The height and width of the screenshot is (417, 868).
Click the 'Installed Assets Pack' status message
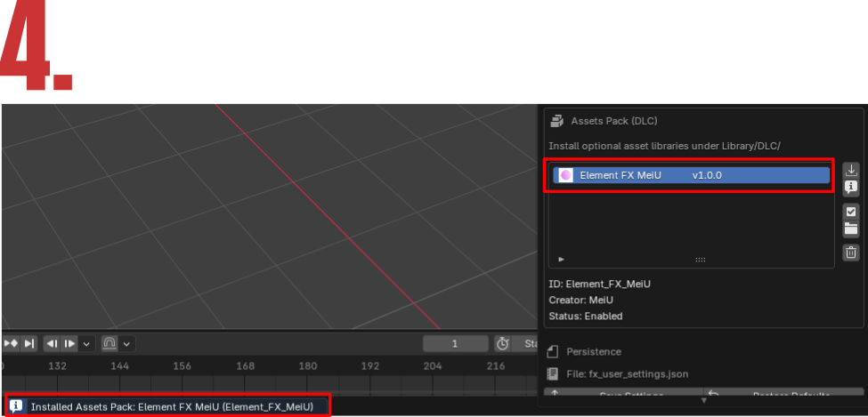pos(172,406)
